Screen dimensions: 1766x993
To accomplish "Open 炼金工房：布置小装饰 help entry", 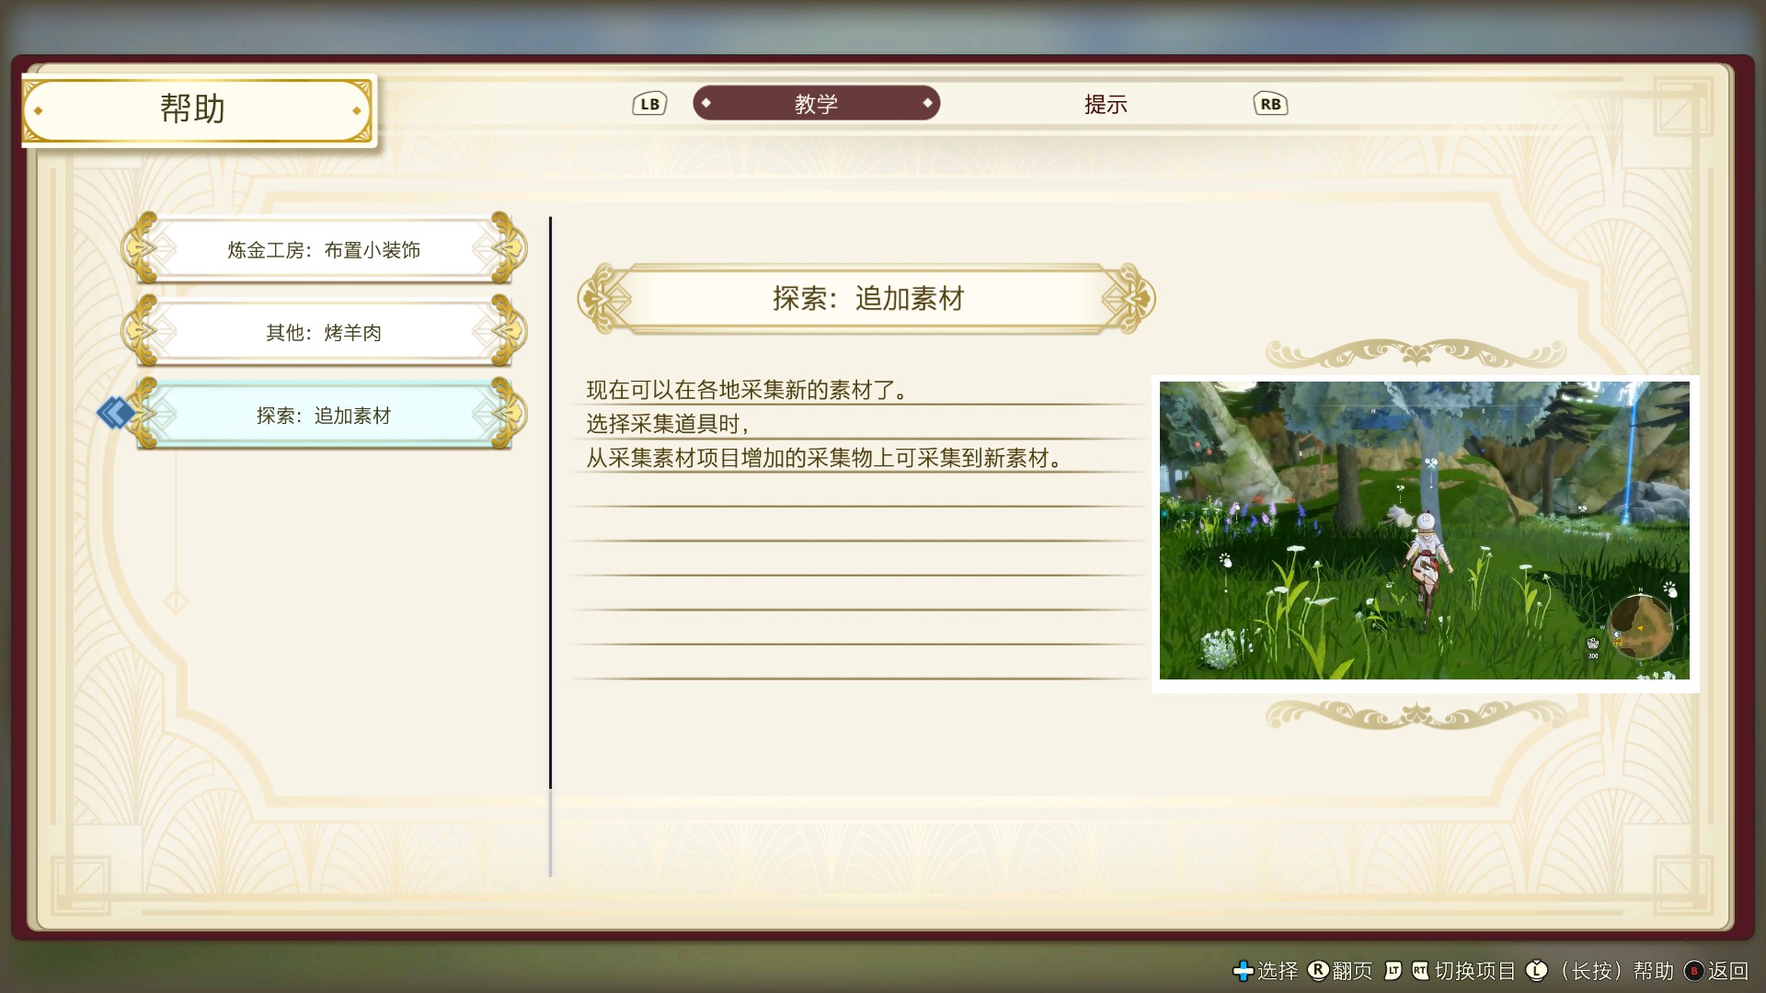I will (322, 249).
